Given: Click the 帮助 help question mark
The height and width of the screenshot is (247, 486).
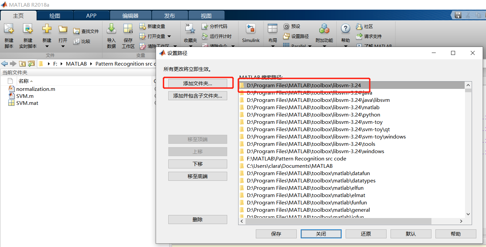Looking at the screenshot, I should click(x=346, y=29).
